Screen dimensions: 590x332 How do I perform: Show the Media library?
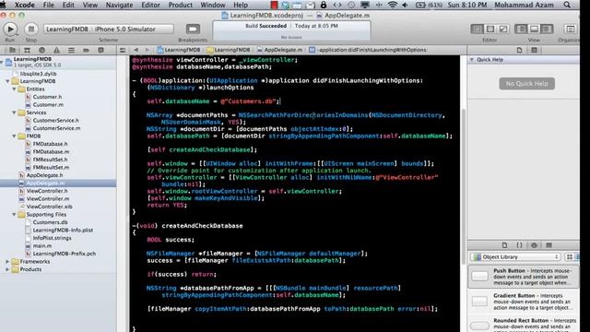[x=549, y=245]
